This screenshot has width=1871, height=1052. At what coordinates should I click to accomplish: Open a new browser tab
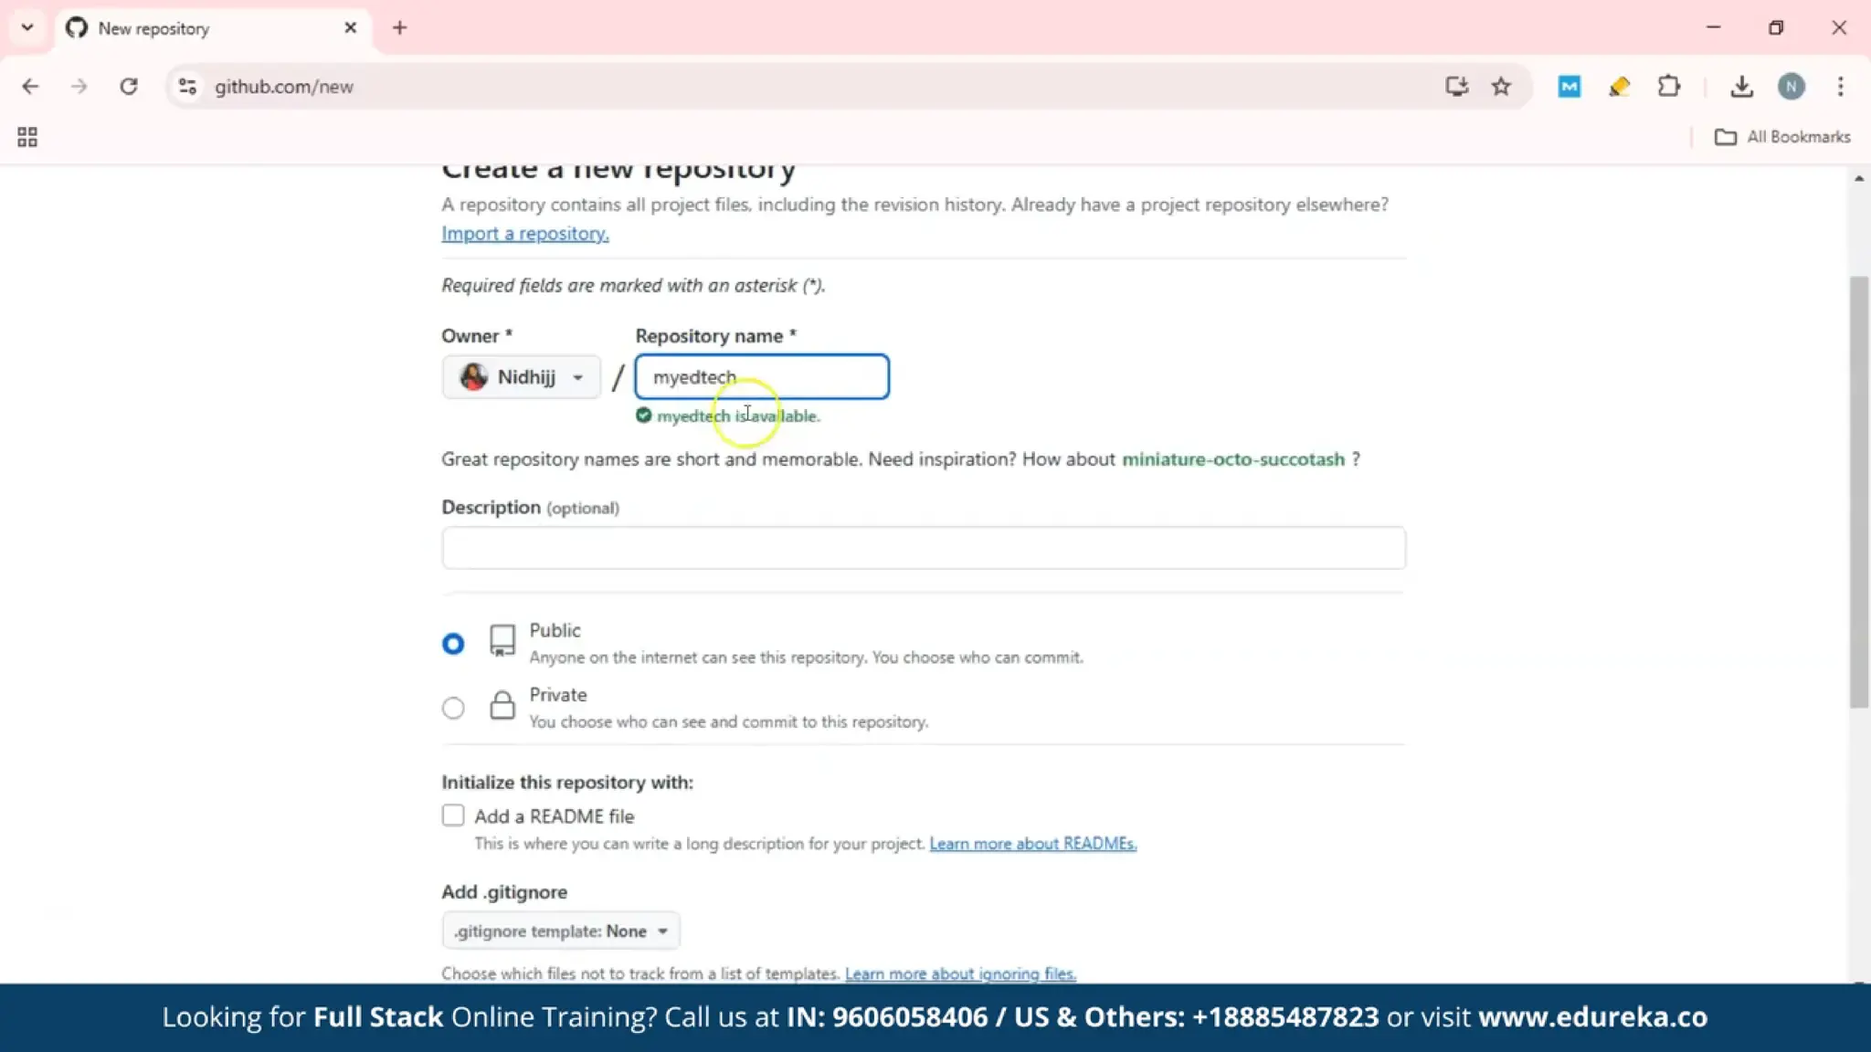coord(399,28)
